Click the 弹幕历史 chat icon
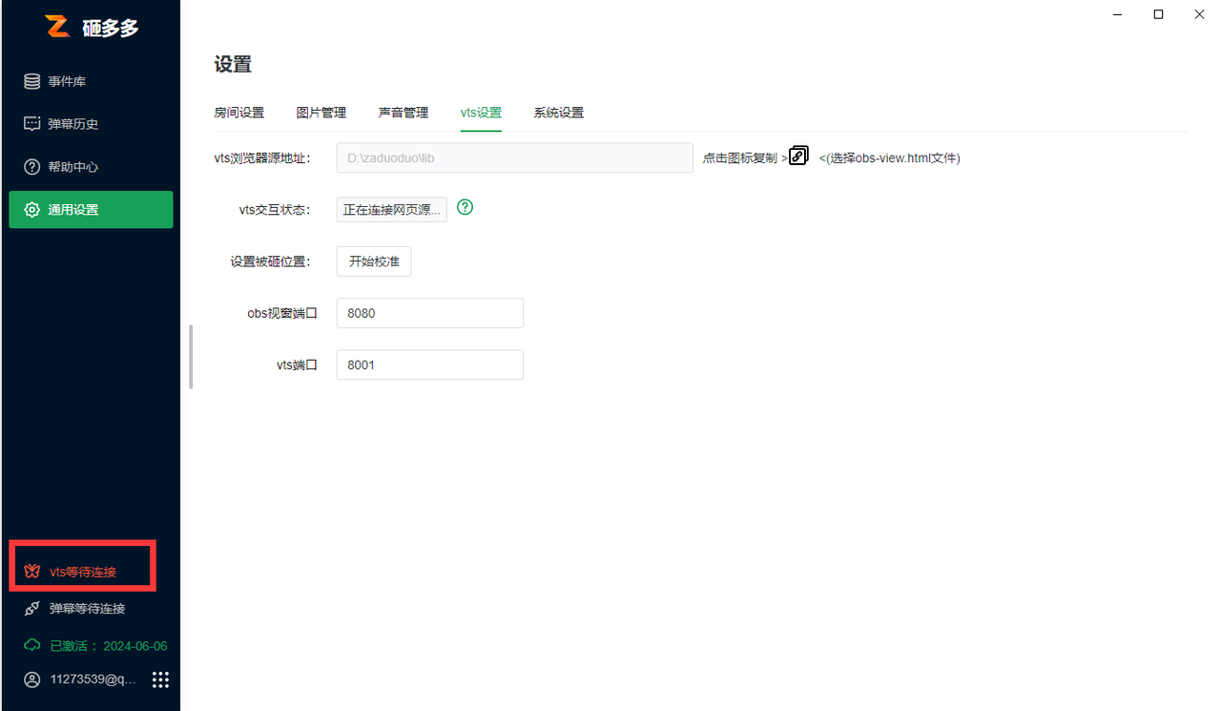The height and width of the screenshot is (711, 1221). pyautogui.click(x=32, y=124)
